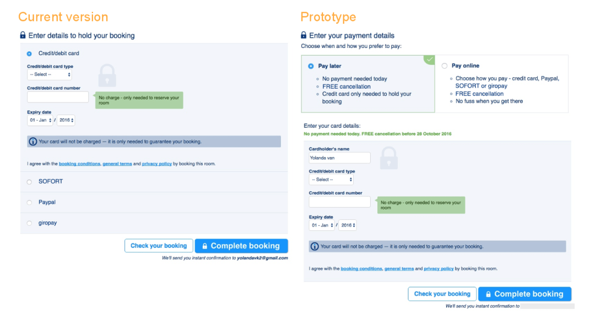Open the prototype Credit/debit card type select
The image size is (595, 314).
(331, 180)
